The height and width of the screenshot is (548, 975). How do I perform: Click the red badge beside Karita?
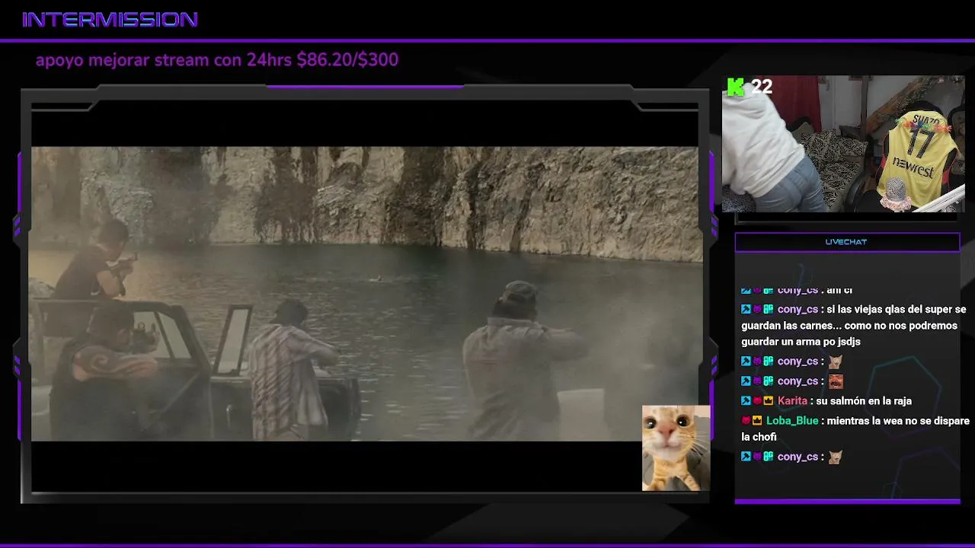757,401
